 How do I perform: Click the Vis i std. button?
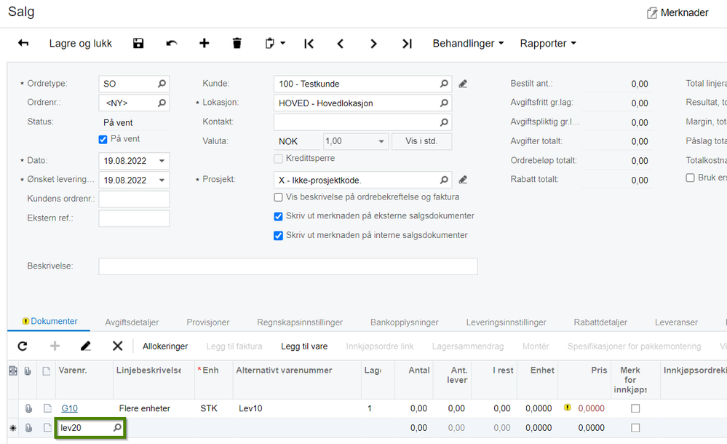(x=421, y=141)
